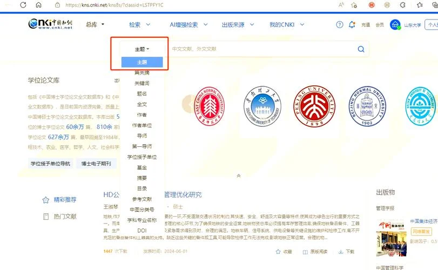Select 精彩推荐 sidebar item
This screenshot has width=438, height=270.
coord(65,200)
